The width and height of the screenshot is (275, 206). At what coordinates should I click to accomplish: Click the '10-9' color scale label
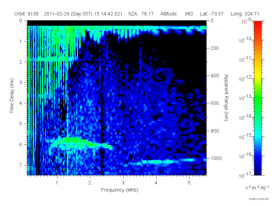[246, 21]
